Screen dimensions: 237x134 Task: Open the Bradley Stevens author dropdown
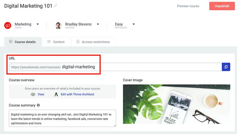[98, 24]
